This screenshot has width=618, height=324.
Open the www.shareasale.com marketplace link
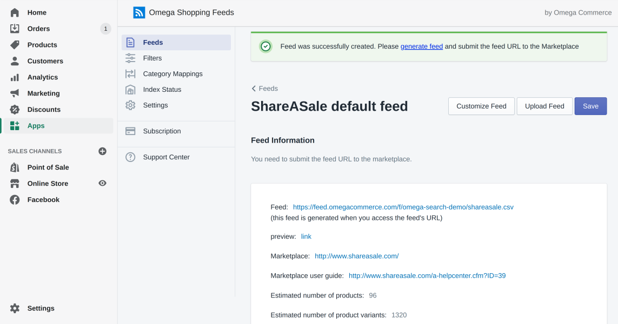click(357, 256)
